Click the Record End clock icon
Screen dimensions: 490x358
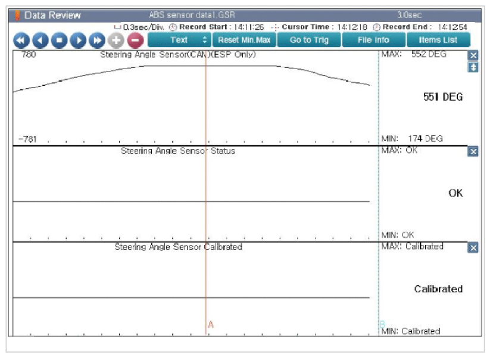tap(376, 27)
